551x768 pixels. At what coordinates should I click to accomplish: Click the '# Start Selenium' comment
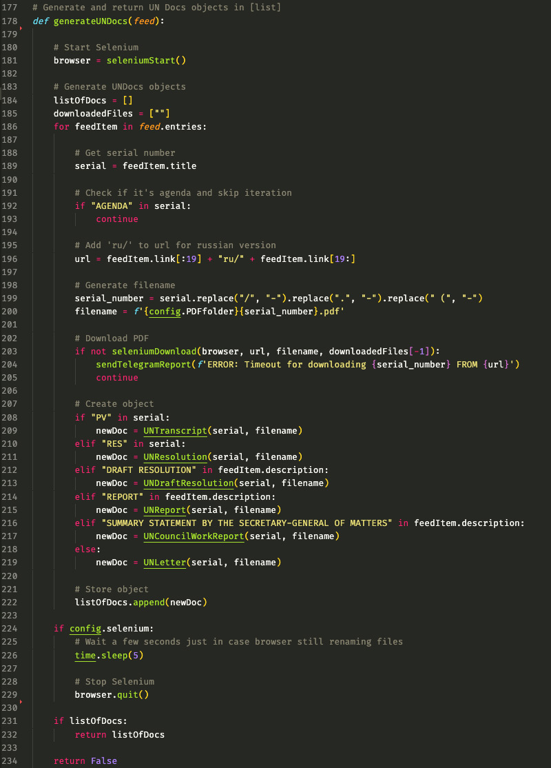pyautogui.click(x=96, y=47)
